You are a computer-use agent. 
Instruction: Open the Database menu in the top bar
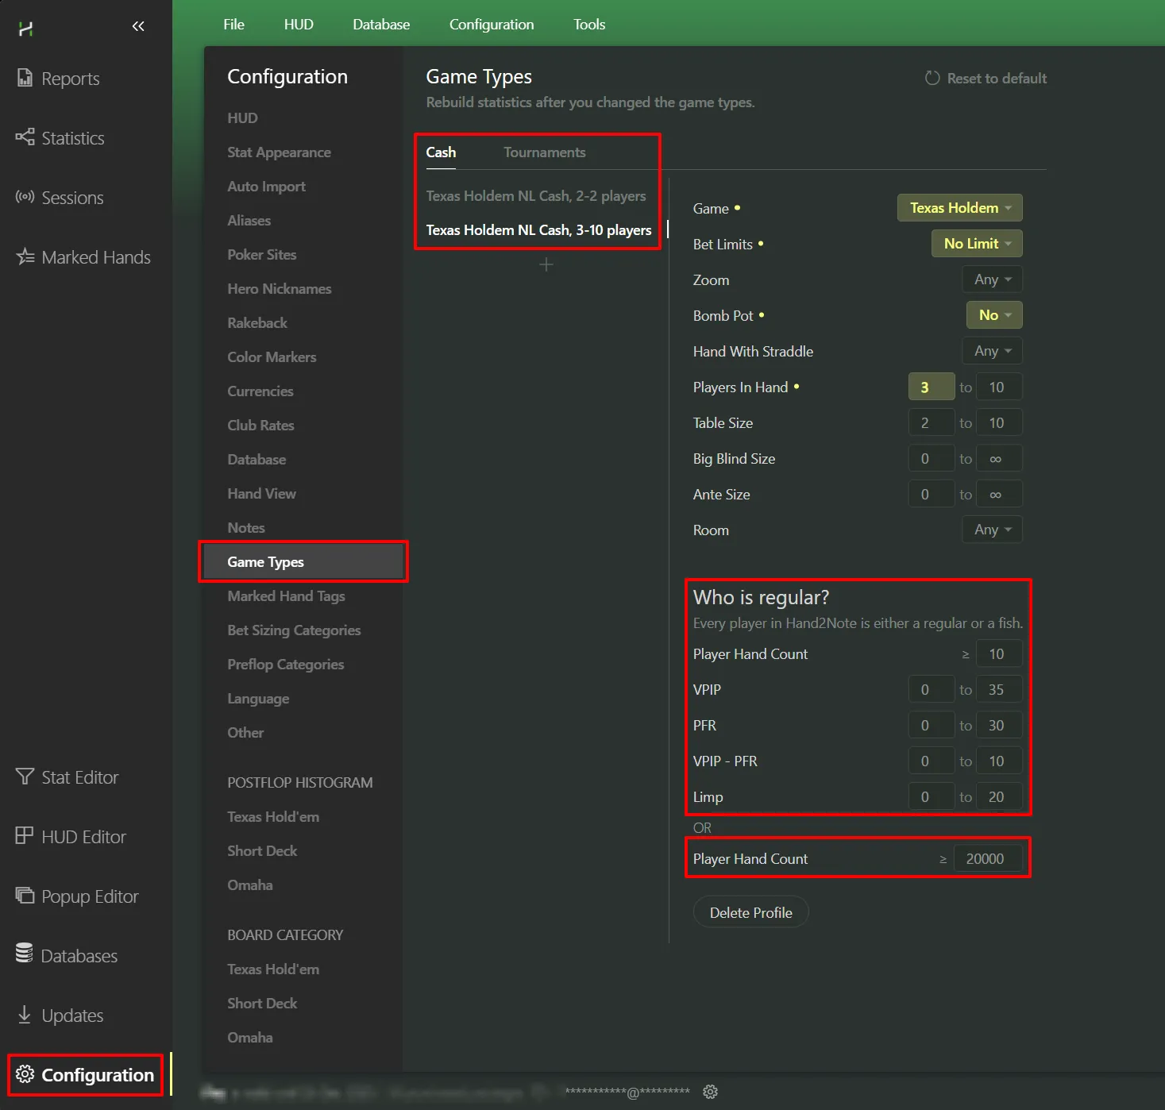pyautogui.click(x=381, y=25)
